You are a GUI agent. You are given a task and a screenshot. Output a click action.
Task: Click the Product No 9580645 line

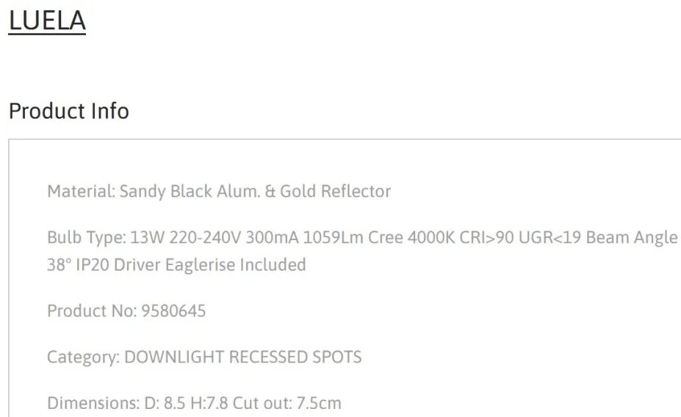tap(126, 311)
